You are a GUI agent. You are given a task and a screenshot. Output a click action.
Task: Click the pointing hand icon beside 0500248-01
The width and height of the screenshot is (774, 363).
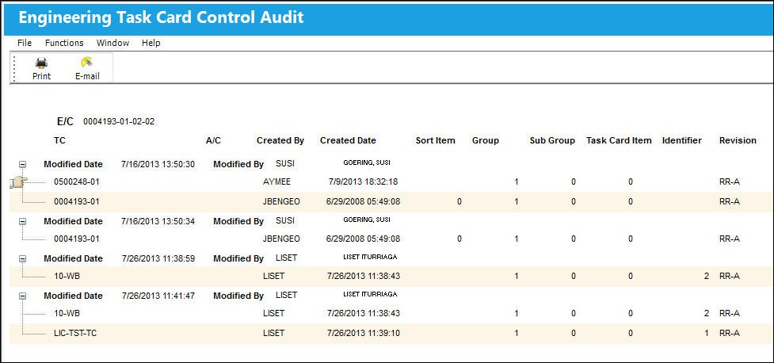[18, 182]
